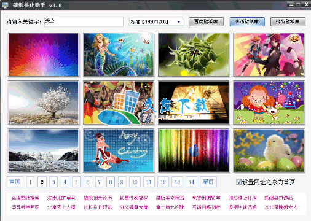
Task: Minimize the wallpaper helper window
Action: (x=291, y=4)
